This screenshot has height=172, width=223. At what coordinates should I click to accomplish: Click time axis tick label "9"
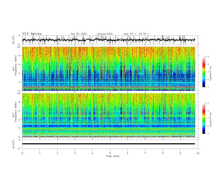point(180,153)
